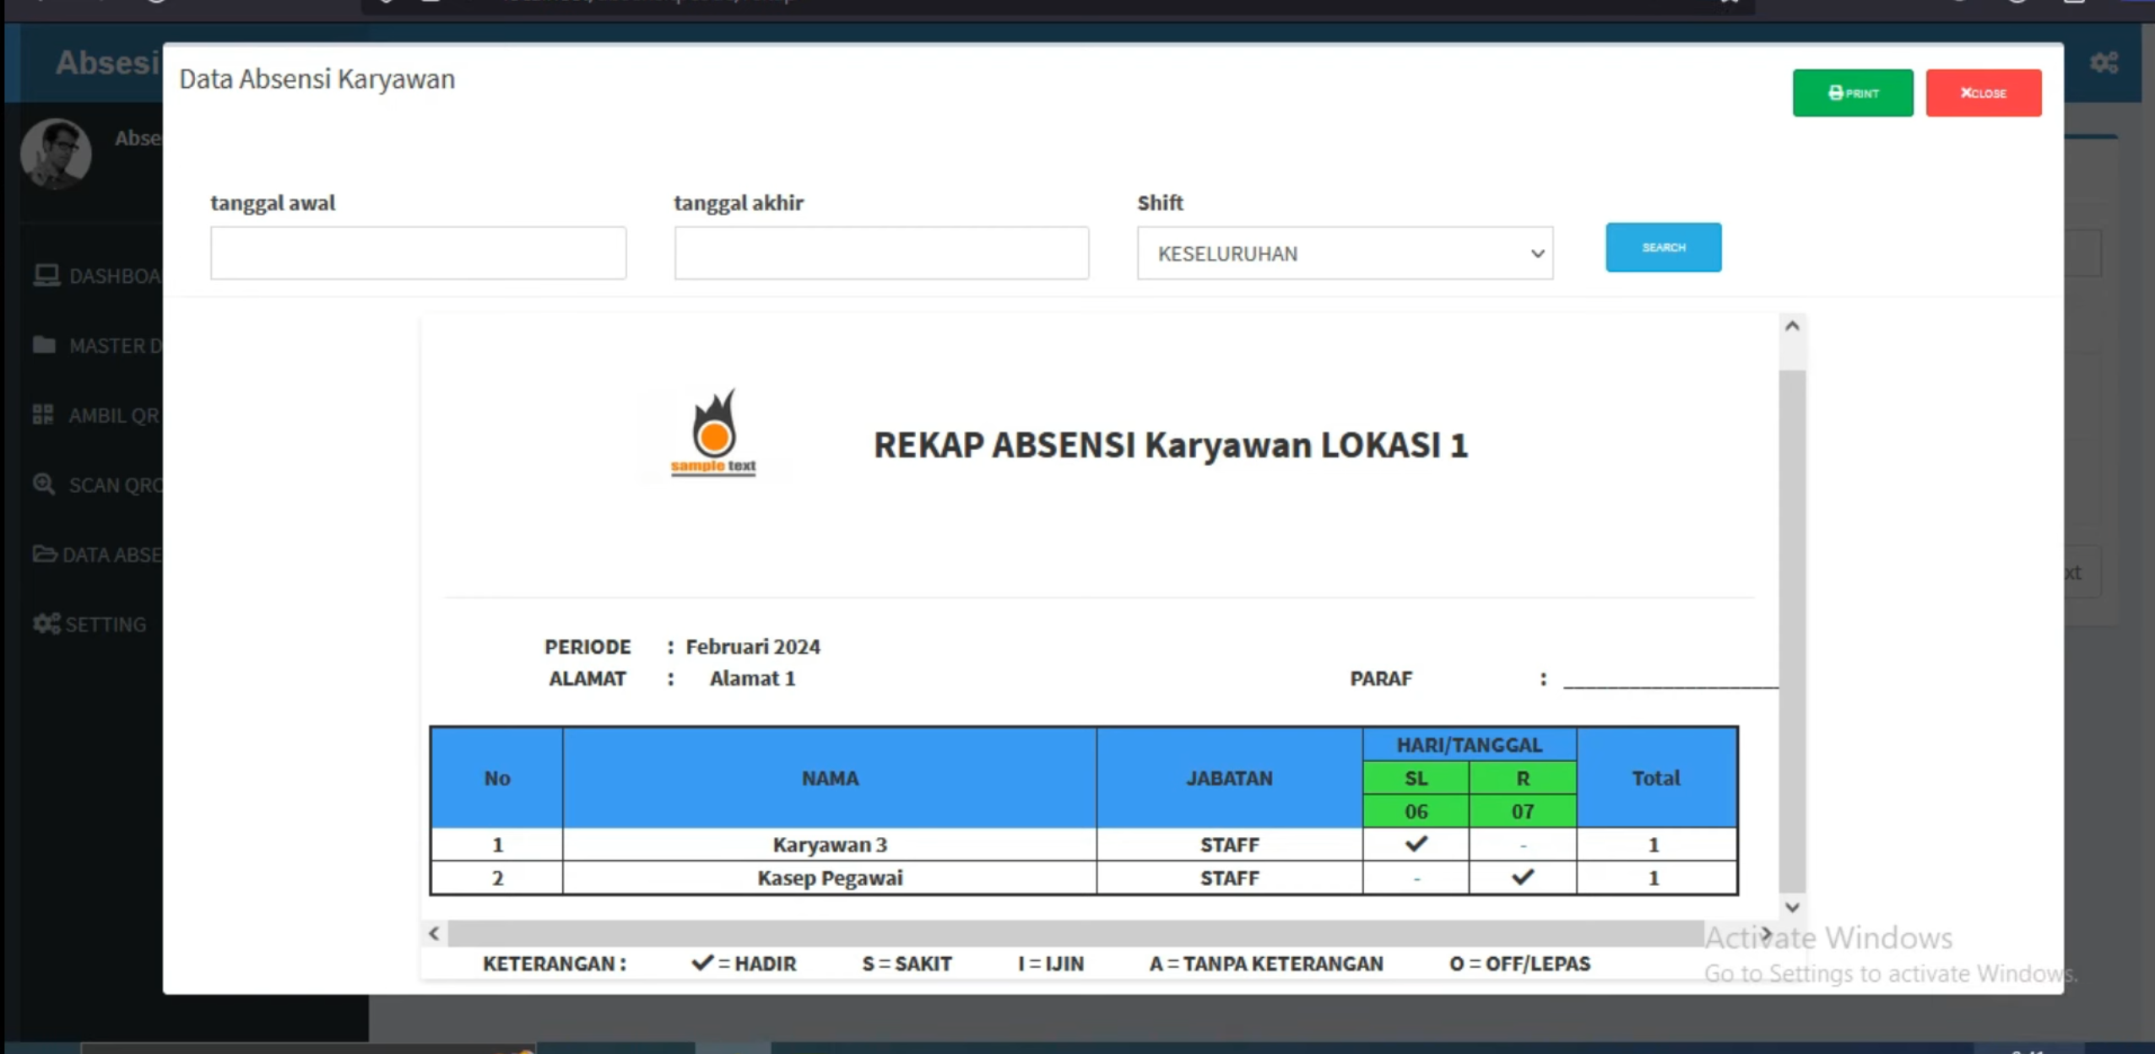
Task: Click the green 07 date cell
Action: point(1522,811)
